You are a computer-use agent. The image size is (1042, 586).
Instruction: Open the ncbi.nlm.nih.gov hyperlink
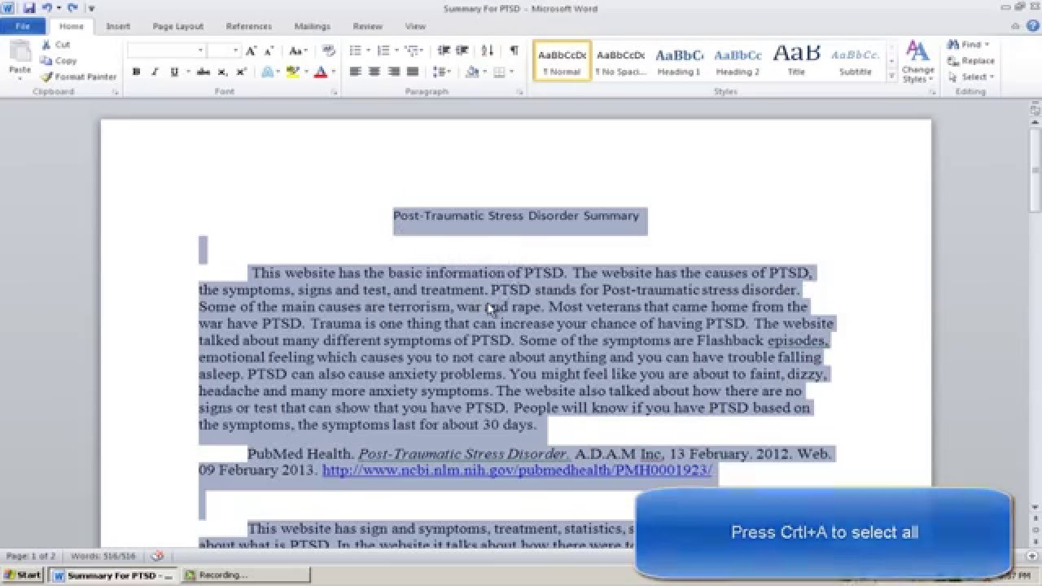(x=517, y=470)
